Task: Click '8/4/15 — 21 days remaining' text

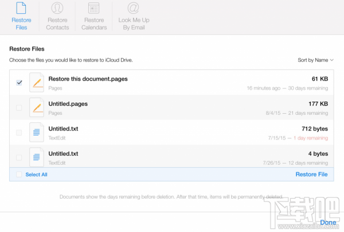Action: pos(297,113)
